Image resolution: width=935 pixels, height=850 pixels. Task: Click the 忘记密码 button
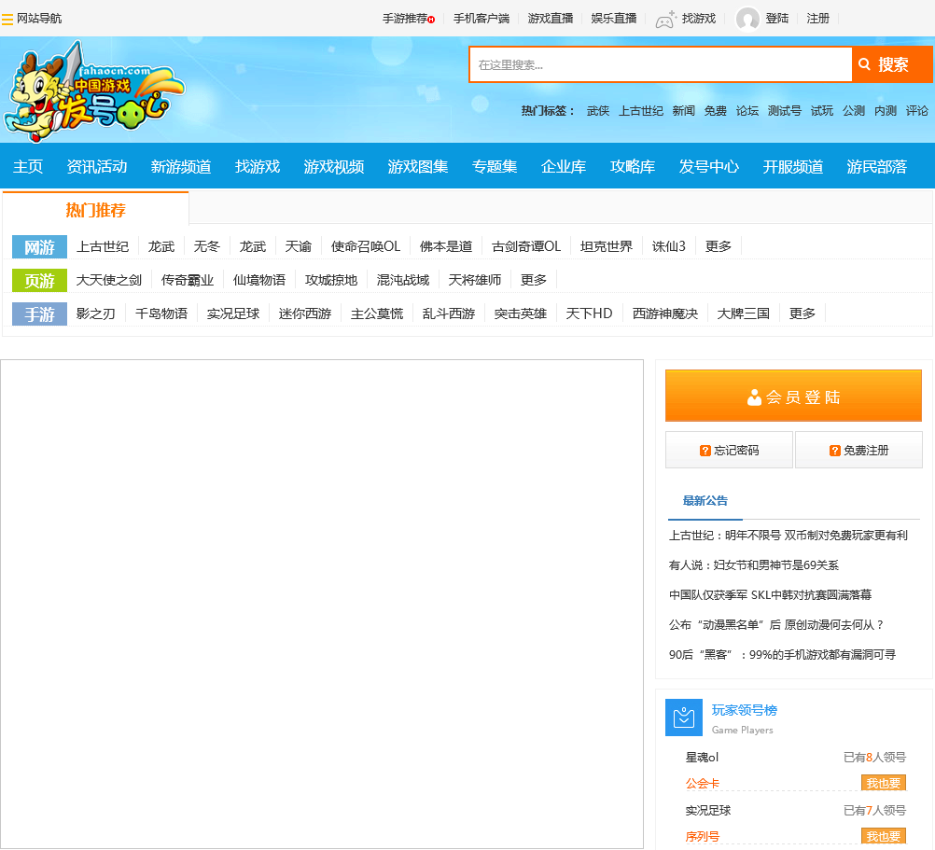point(729,450)
